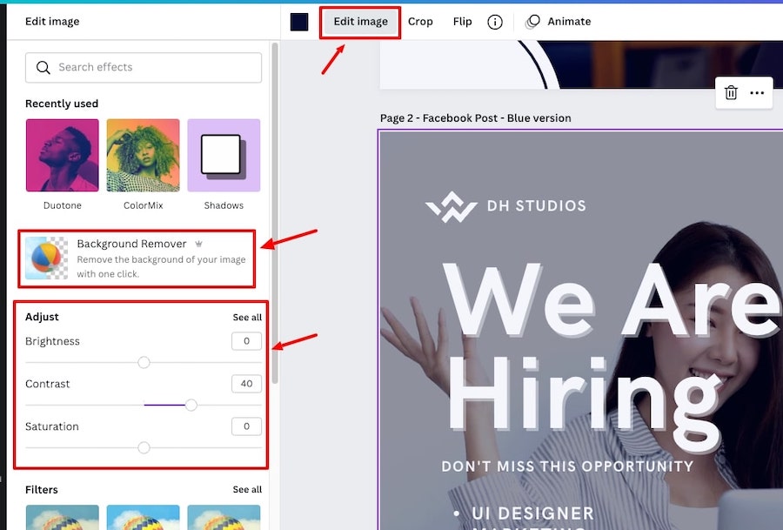Click See all for Filters
The width and height of the screenshot is (783, 530).
click(247, 490)
